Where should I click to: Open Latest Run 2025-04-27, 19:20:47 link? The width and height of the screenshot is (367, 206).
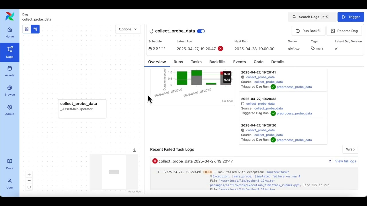coord(196,49)
